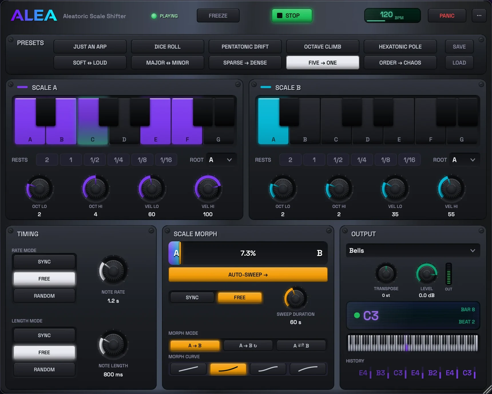The width and height of the screenshot is (492, 394).
Task: Hit the PANIC button
Action: pos(447,16)
